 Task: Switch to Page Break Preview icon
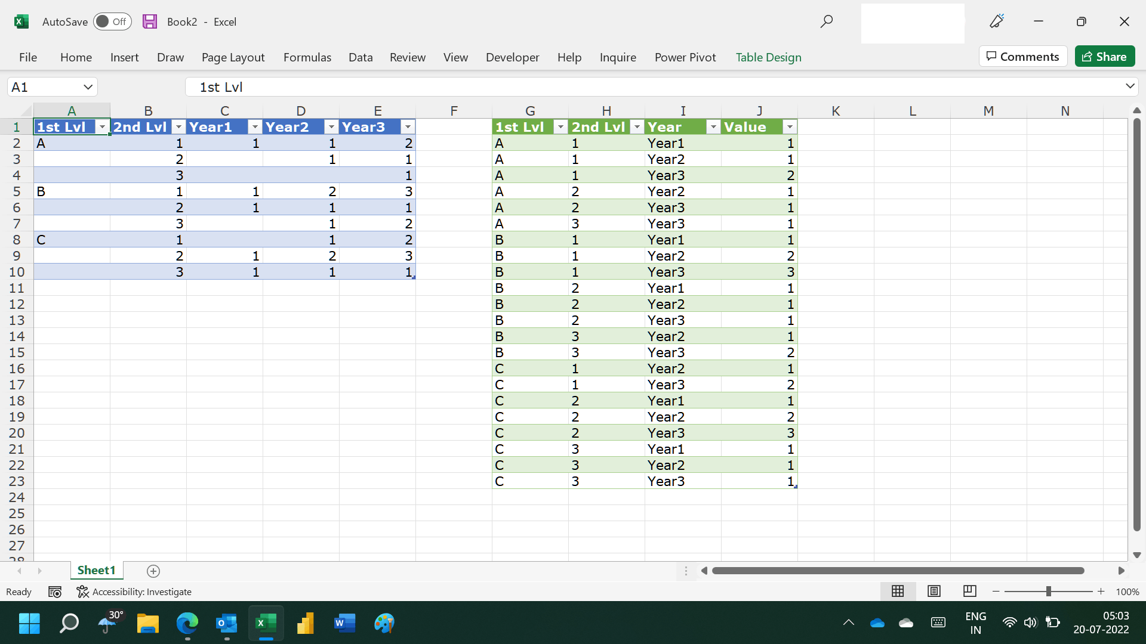pyautogui.click(x=969, y=591)
